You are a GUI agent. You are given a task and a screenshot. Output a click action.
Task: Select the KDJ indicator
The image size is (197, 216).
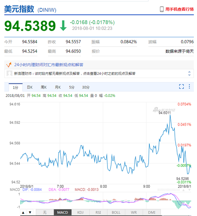(81, 212)
